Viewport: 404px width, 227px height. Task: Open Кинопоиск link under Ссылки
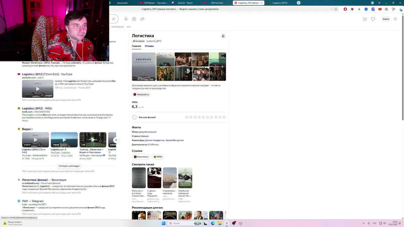point(141,157)
